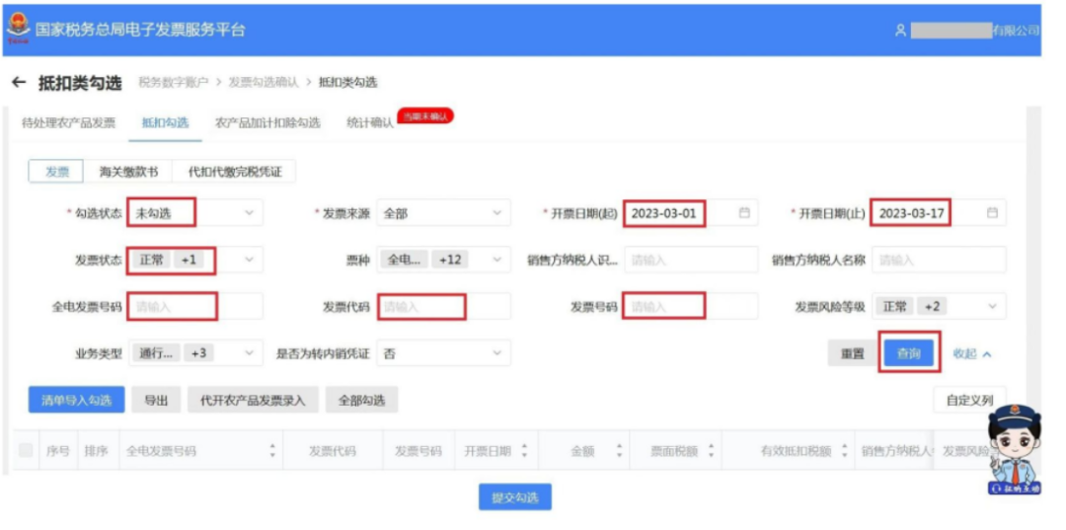Click the 提交勾选 button
Image resolution: width=1066 pixels, height=530 pixels.
[515, 497]
